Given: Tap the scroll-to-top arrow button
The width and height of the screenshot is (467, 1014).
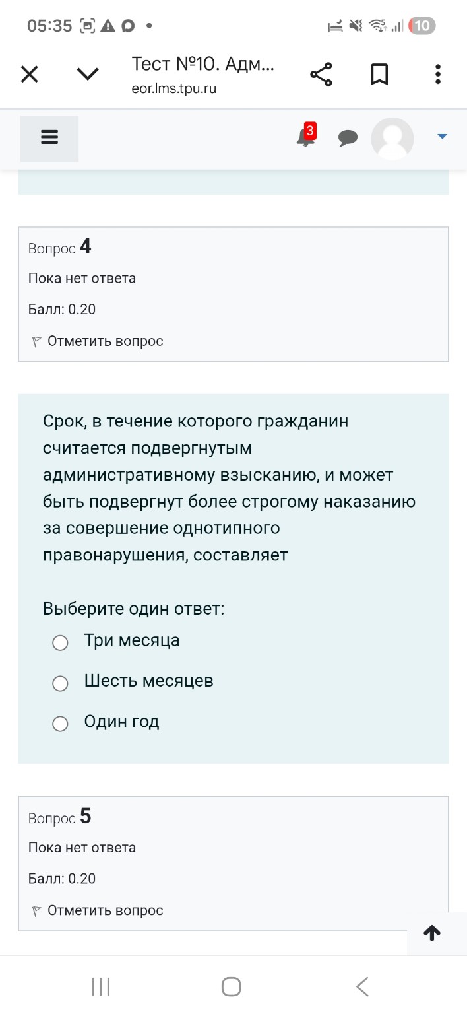Looking at the screenshot, I should (432, 933).
